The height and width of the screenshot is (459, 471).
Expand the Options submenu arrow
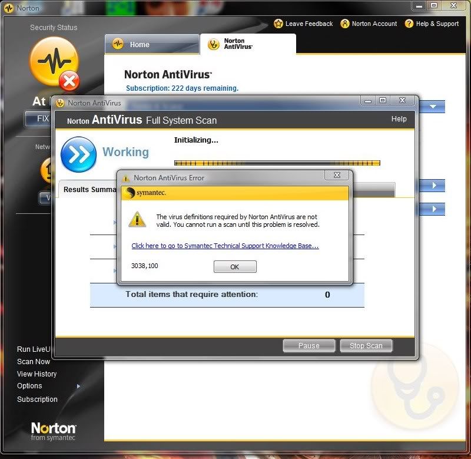click(x=78, y=387)
